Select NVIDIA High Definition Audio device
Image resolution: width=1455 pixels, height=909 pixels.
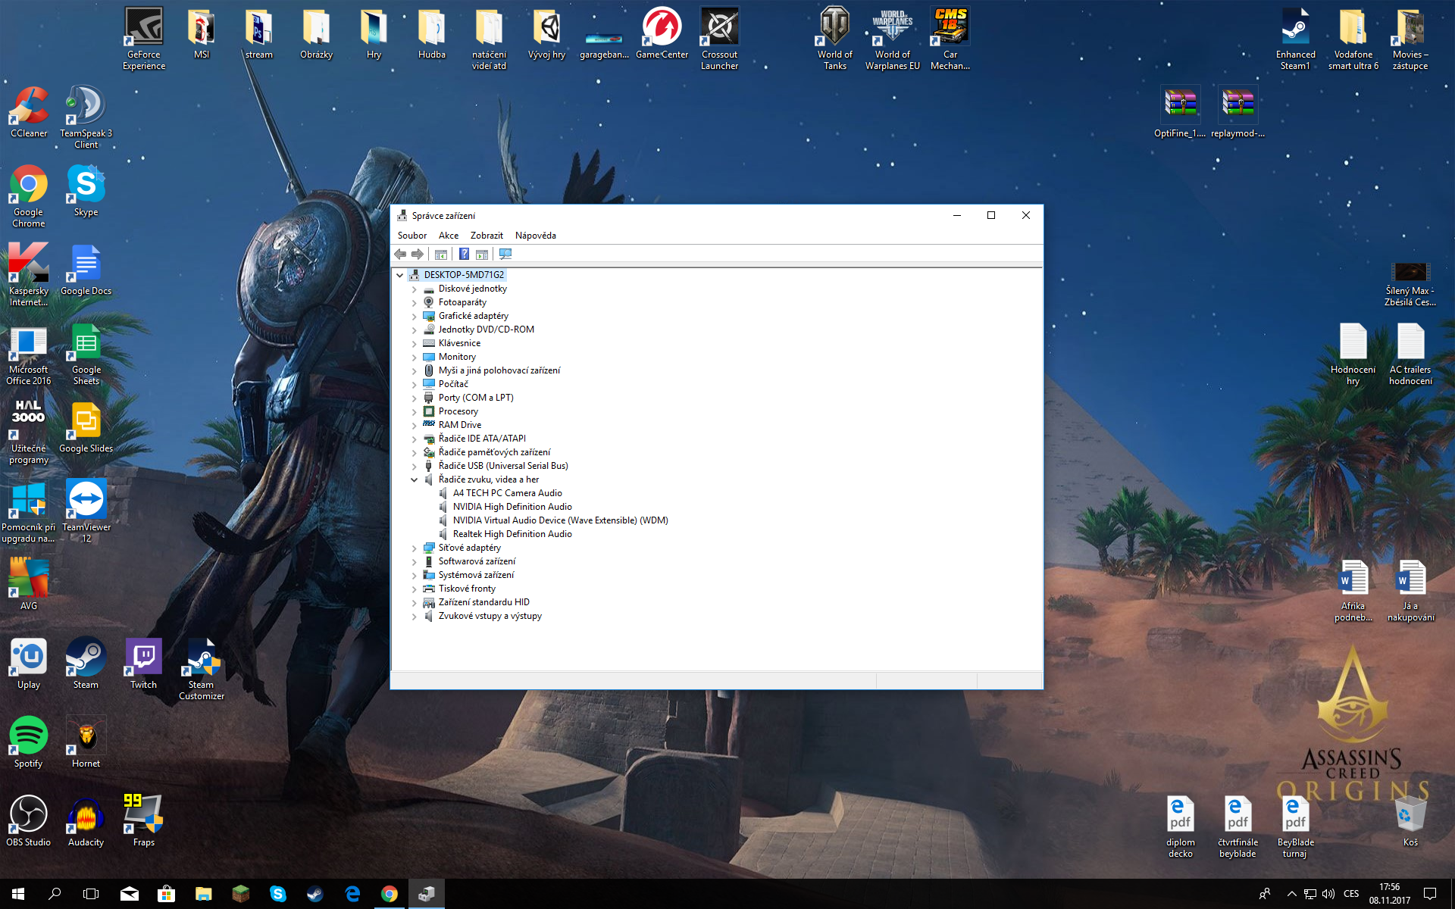tap(512, 507)
